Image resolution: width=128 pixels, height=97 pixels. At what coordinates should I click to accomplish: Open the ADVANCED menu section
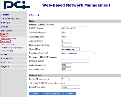tap(7, 58)
